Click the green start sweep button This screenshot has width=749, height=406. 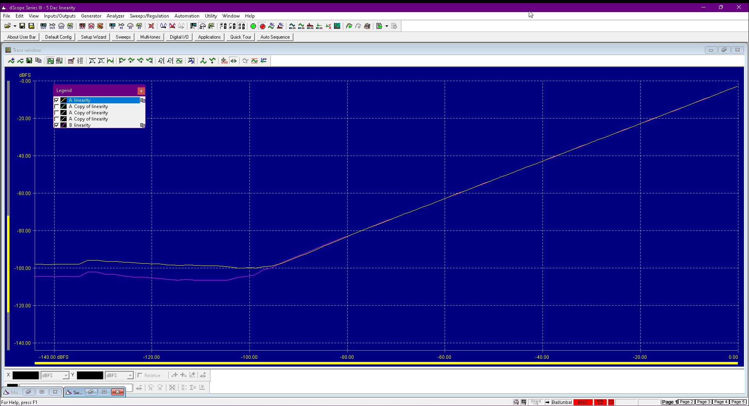[x=253, y=26]
